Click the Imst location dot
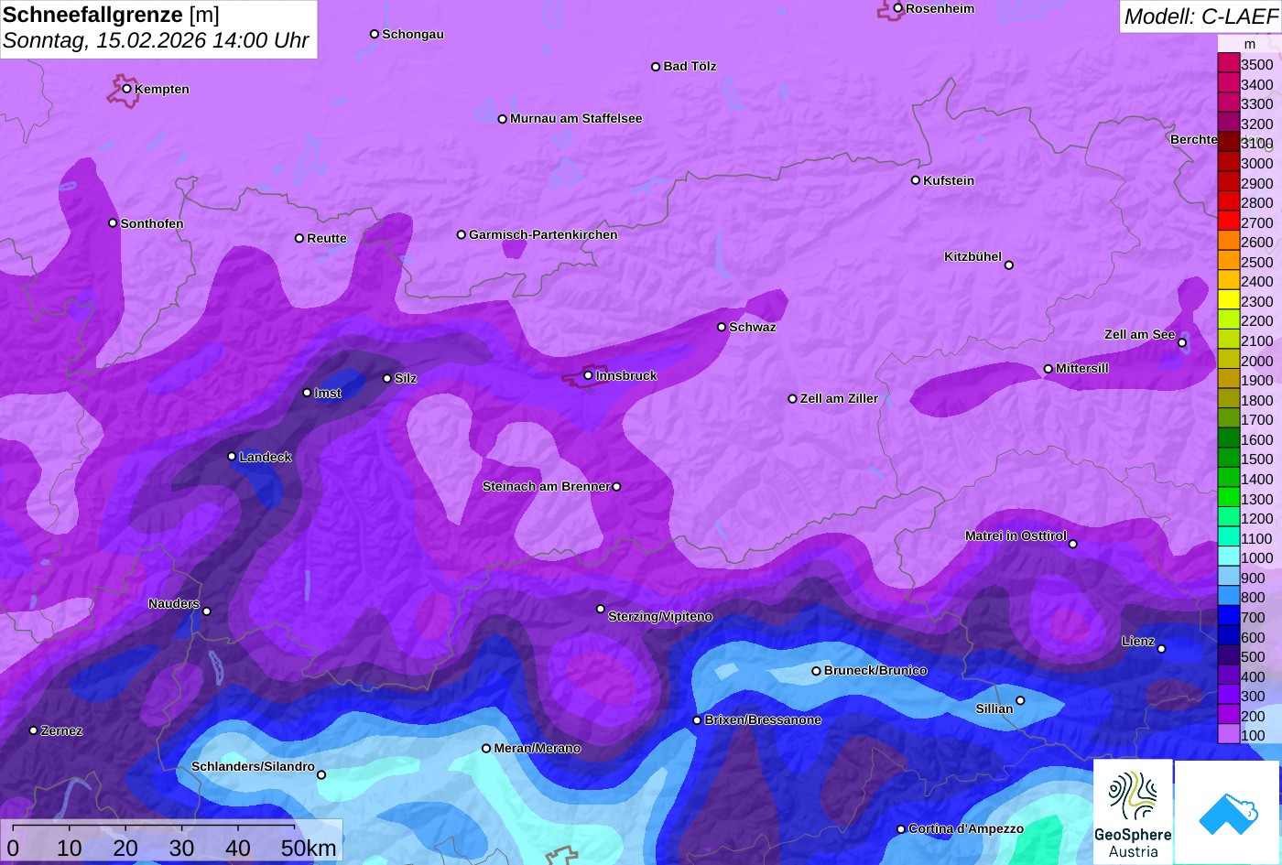Viewport: 1282px width, 865px height. point(307,393)
